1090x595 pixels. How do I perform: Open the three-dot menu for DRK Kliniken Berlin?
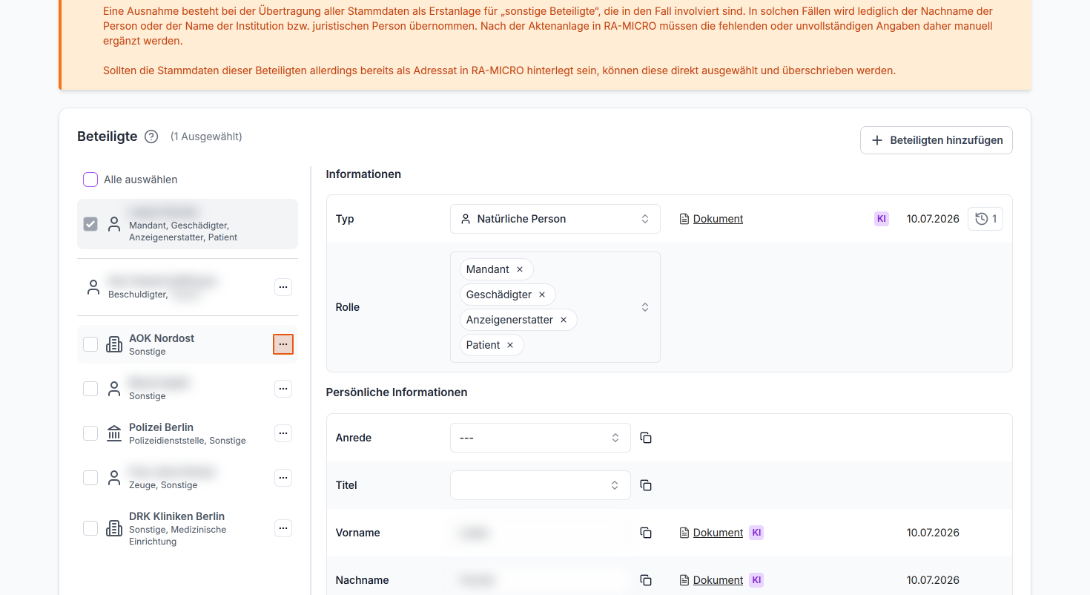(283, 528)
